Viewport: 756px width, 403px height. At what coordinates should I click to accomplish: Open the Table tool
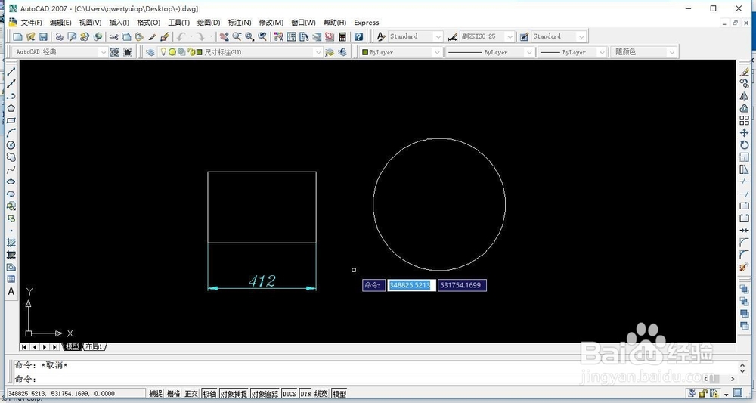[x=11, y=279]
